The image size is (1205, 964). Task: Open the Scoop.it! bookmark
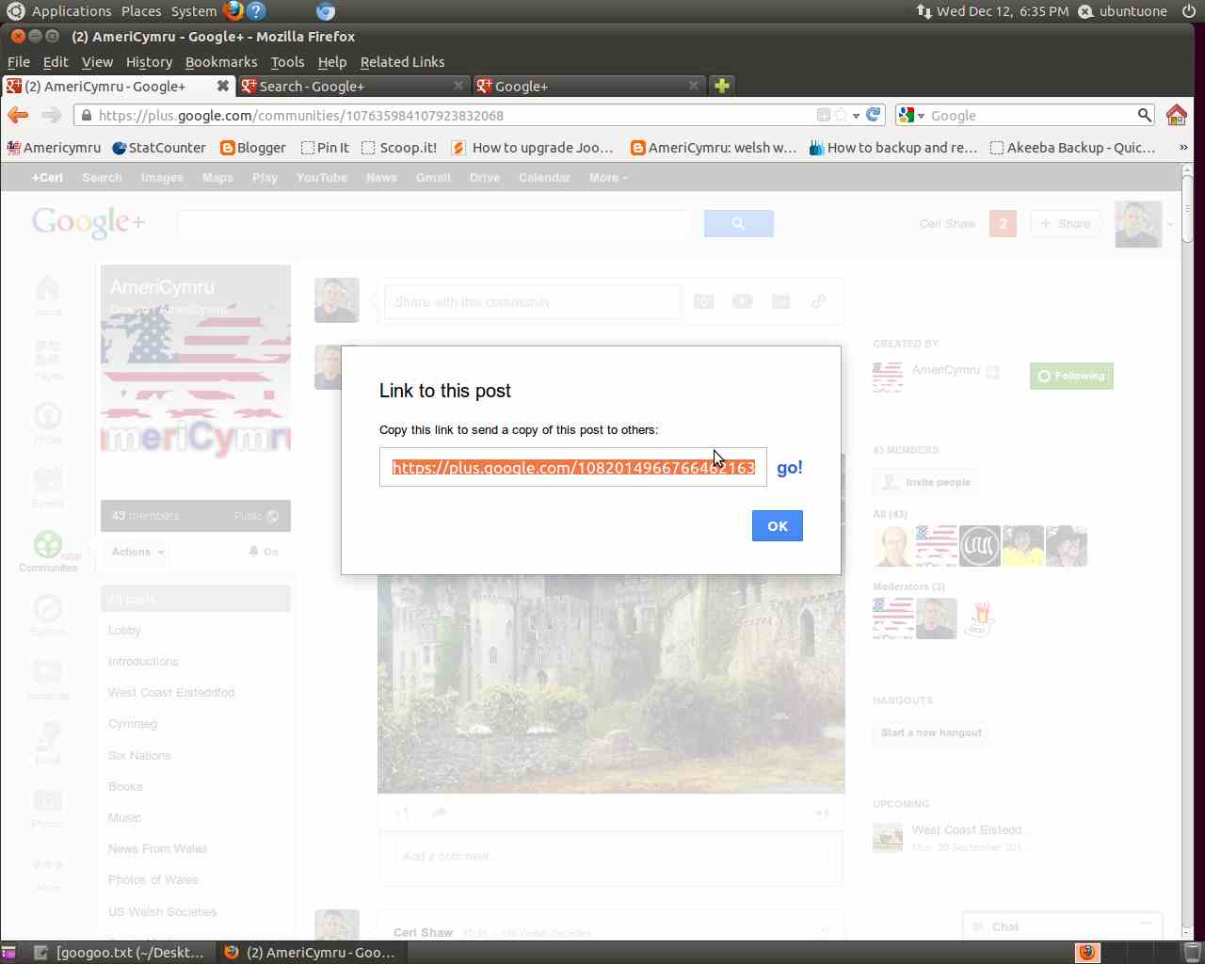(399, 148)
